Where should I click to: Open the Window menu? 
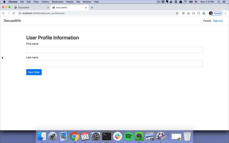87,2
